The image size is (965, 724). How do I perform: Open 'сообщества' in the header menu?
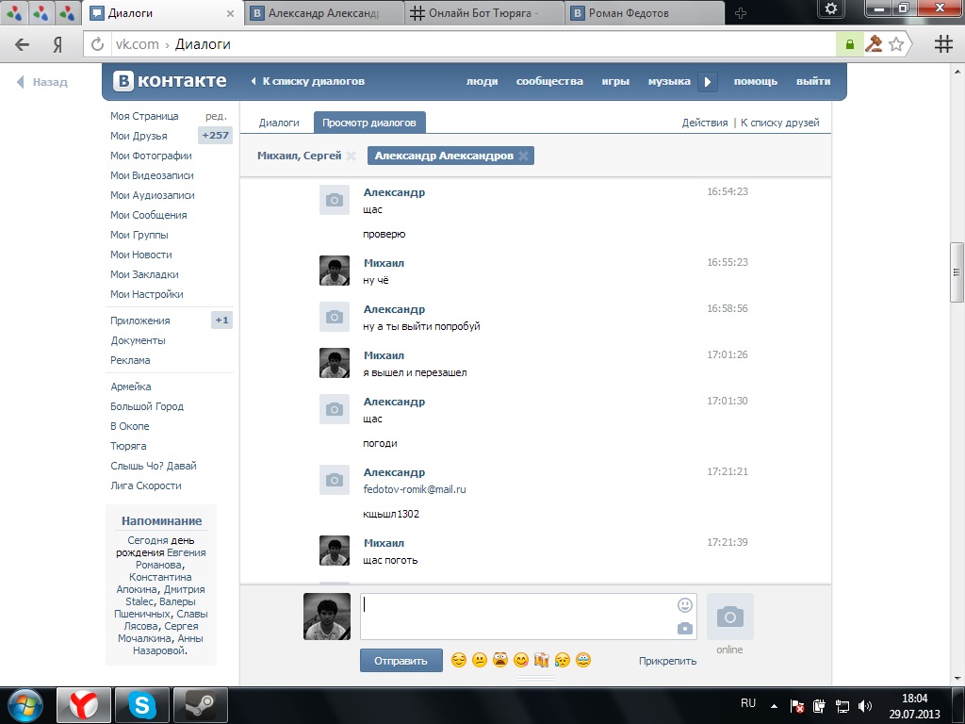pyautogui.click(x=549, y=81)
